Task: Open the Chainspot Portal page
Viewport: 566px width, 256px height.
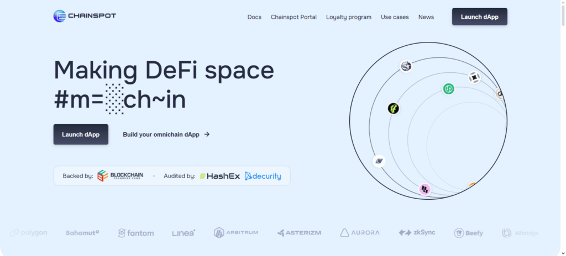Action: [x=294, y=17]
